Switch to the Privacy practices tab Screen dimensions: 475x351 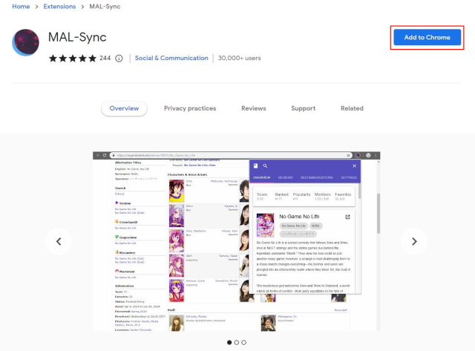tap(190, 108)
